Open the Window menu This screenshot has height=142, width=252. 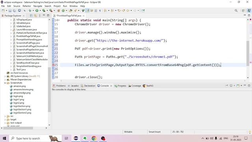point(74,6)
